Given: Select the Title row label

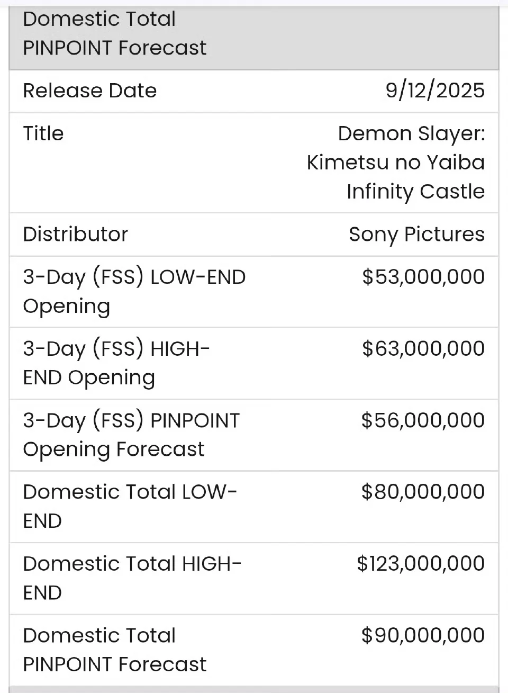Looking at the screenshot, I should 43,133.
